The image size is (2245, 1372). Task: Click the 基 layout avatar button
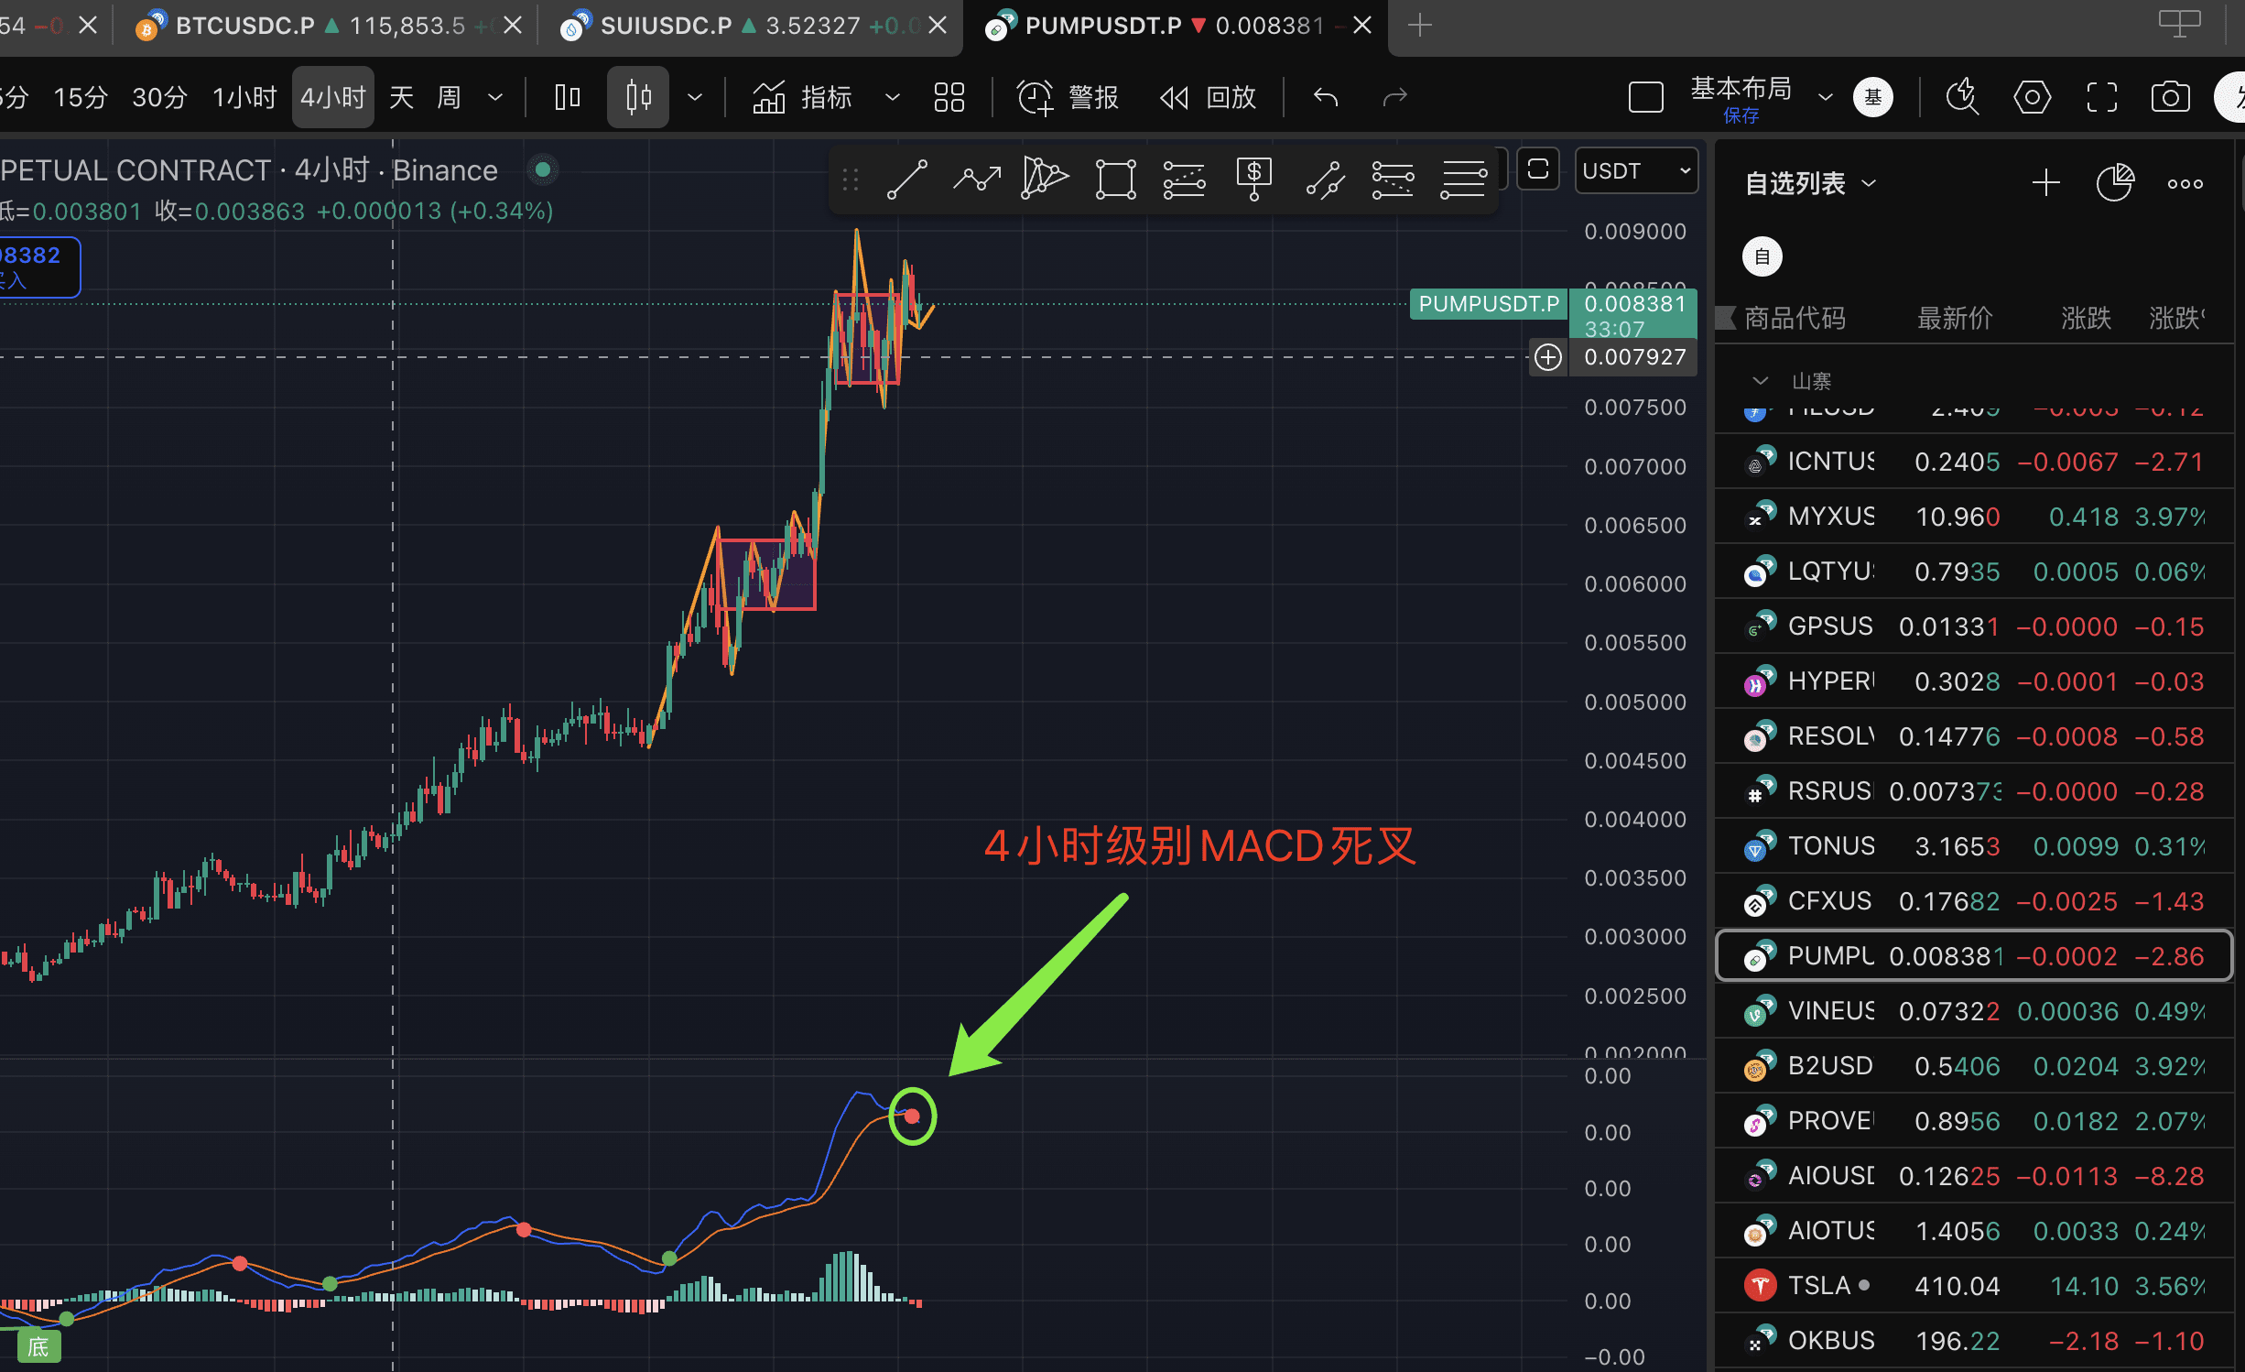pos(1873,97)
